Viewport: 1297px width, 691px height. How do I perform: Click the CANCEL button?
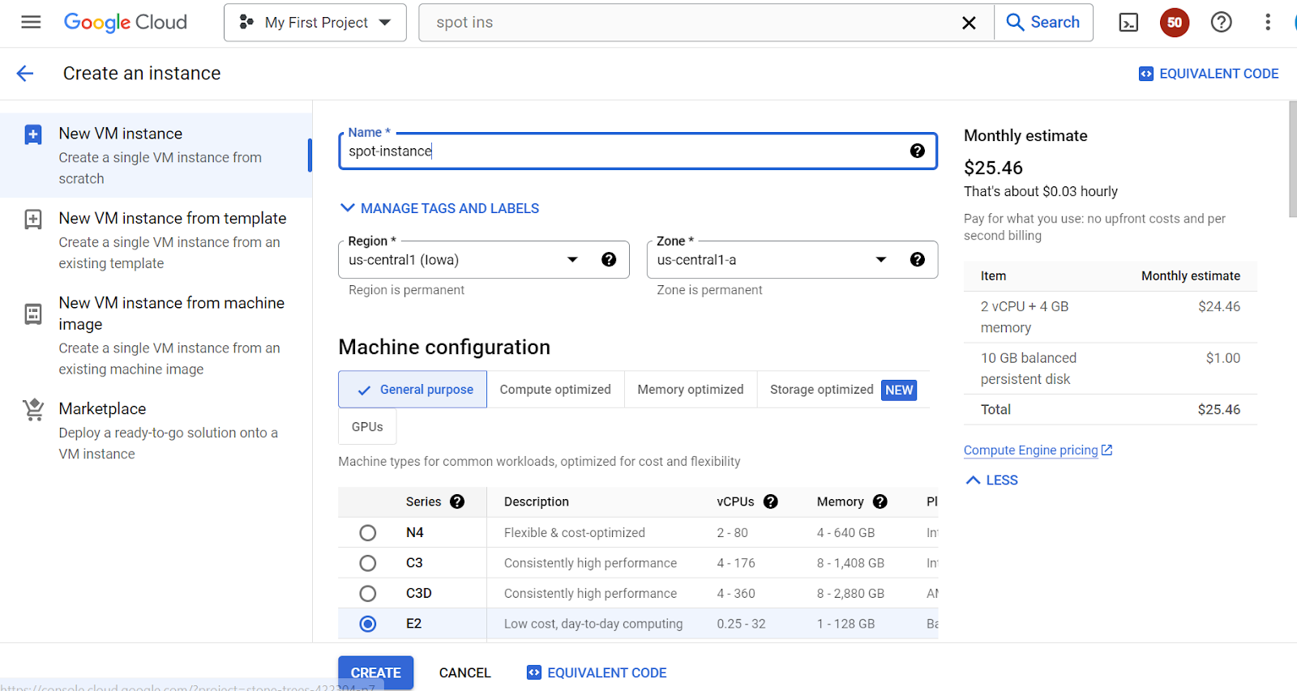(x=465, y=672)
